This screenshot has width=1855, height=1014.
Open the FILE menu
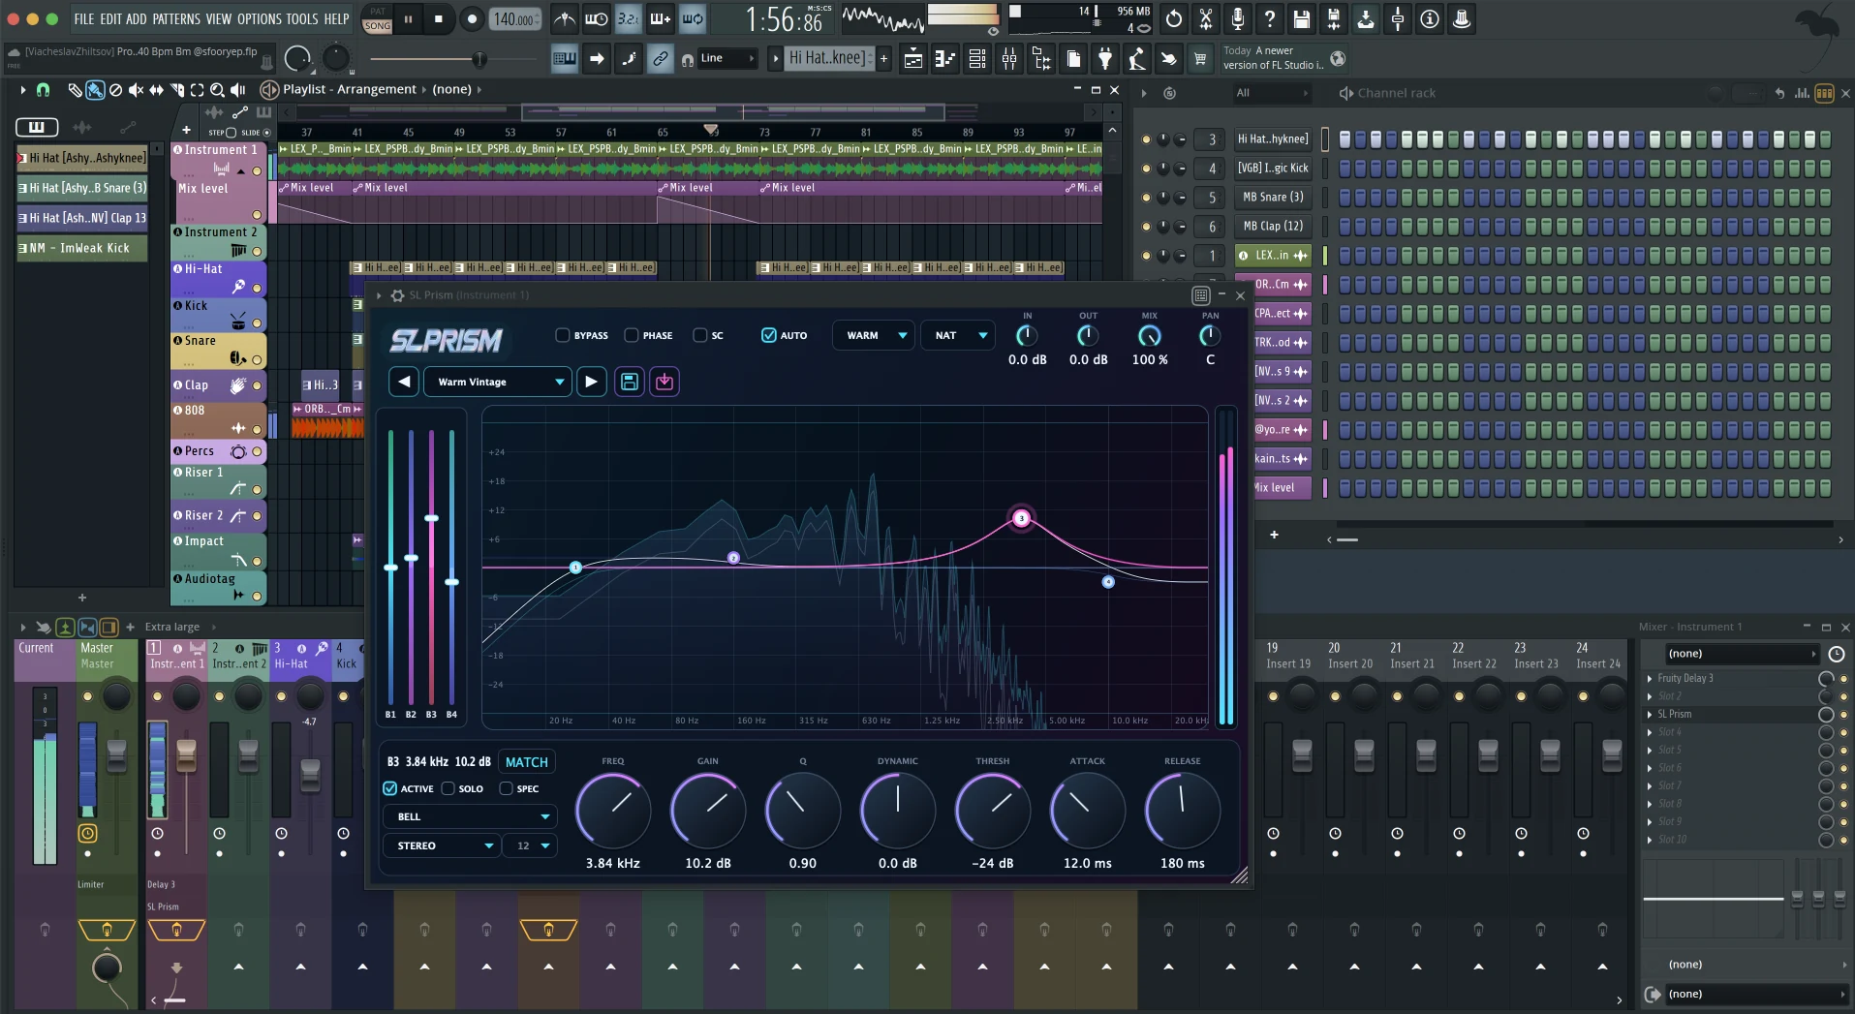pos(84,18)
